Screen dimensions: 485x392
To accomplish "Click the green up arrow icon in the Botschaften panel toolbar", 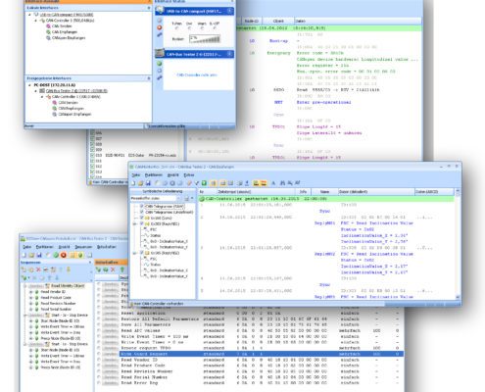I will click(122, 269).
